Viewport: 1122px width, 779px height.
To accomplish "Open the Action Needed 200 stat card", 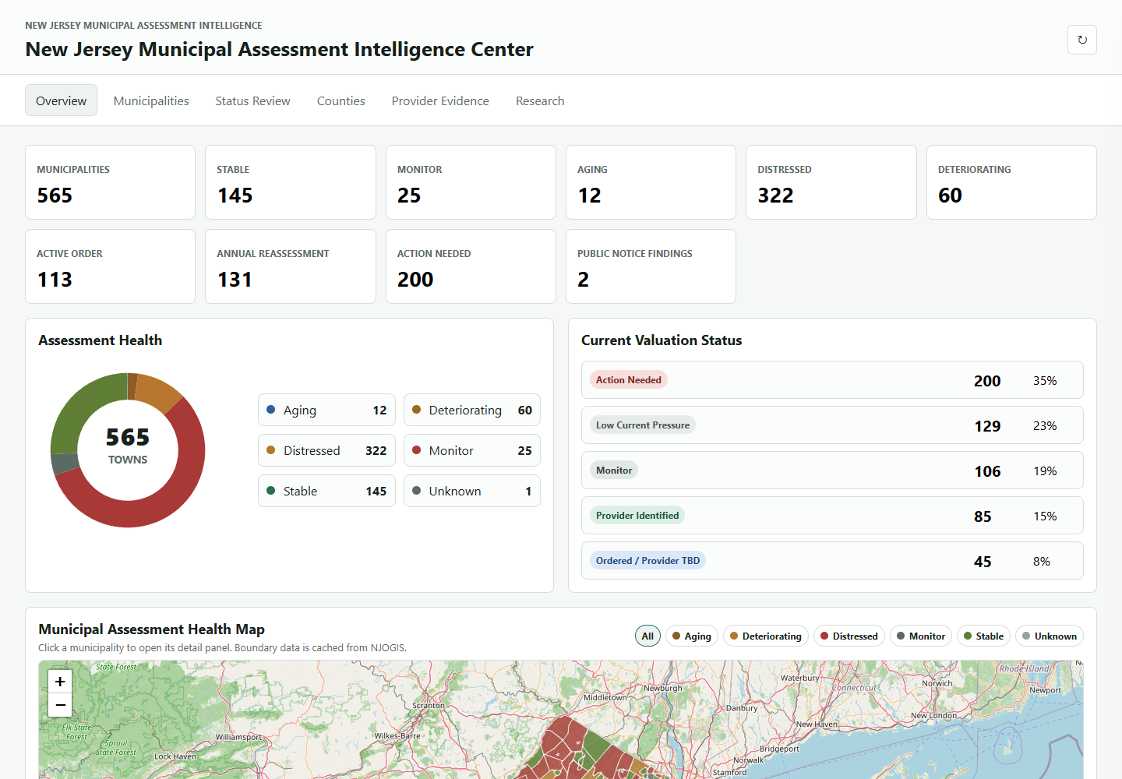I will tap(471, 266).
